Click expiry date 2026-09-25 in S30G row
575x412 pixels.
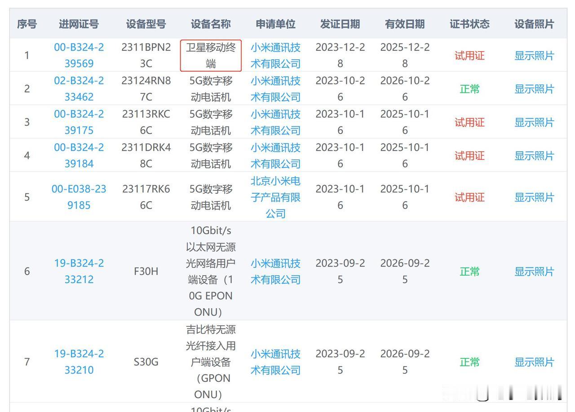point(405,362)
